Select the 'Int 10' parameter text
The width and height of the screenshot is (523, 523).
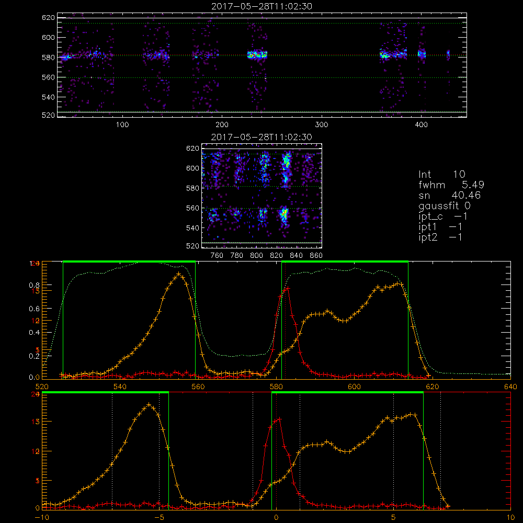coord(442,174)
